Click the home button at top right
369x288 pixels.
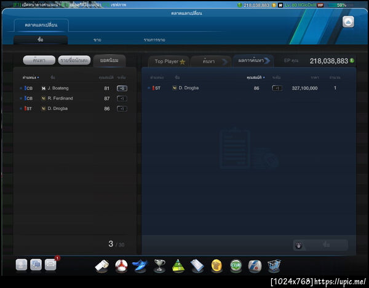coord(348,22)
